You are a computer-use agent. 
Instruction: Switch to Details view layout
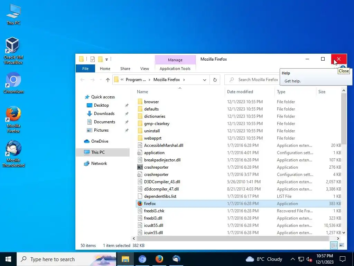pyautogui.click(x=334, y=246)
